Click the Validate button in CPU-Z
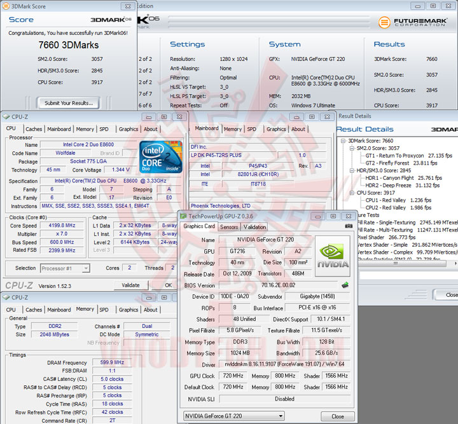458x424 pixels. (x=130, y=285)
